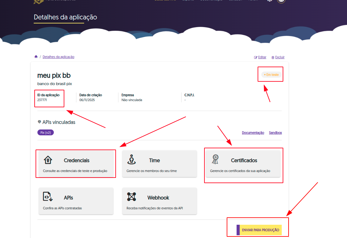
Task: Select the Pix (v2) API tag
Action: tap(46, 133)
